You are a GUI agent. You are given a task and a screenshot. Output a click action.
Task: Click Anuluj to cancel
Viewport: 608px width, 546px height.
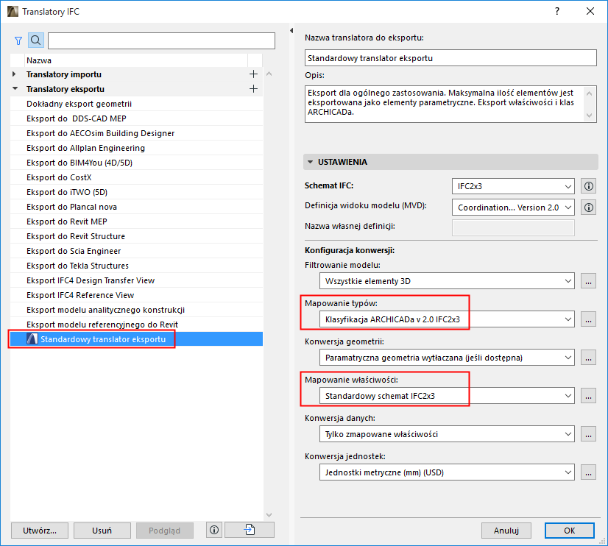tap(506, 531)
